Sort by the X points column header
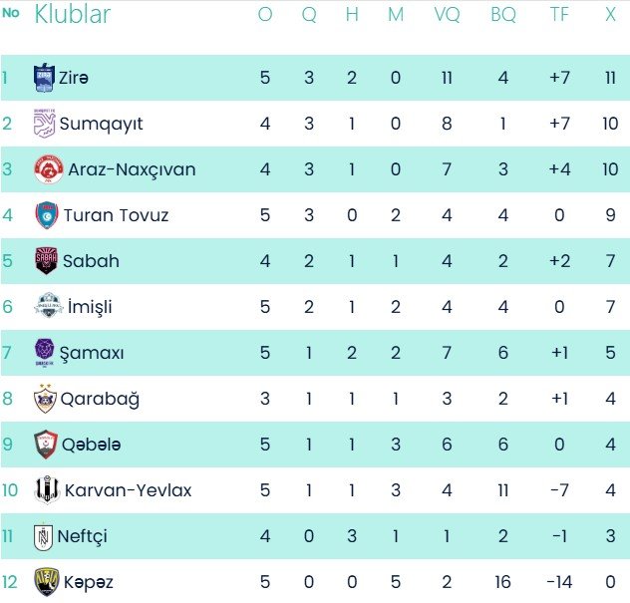 coord(610,14)
